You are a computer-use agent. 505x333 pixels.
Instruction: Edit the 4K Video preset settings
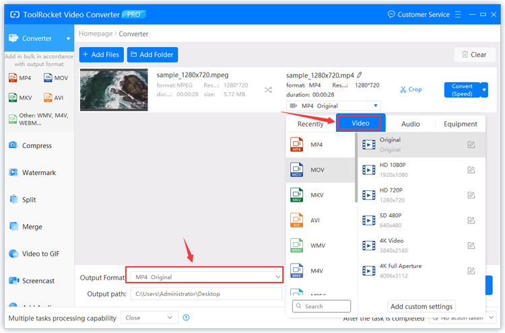471,246
